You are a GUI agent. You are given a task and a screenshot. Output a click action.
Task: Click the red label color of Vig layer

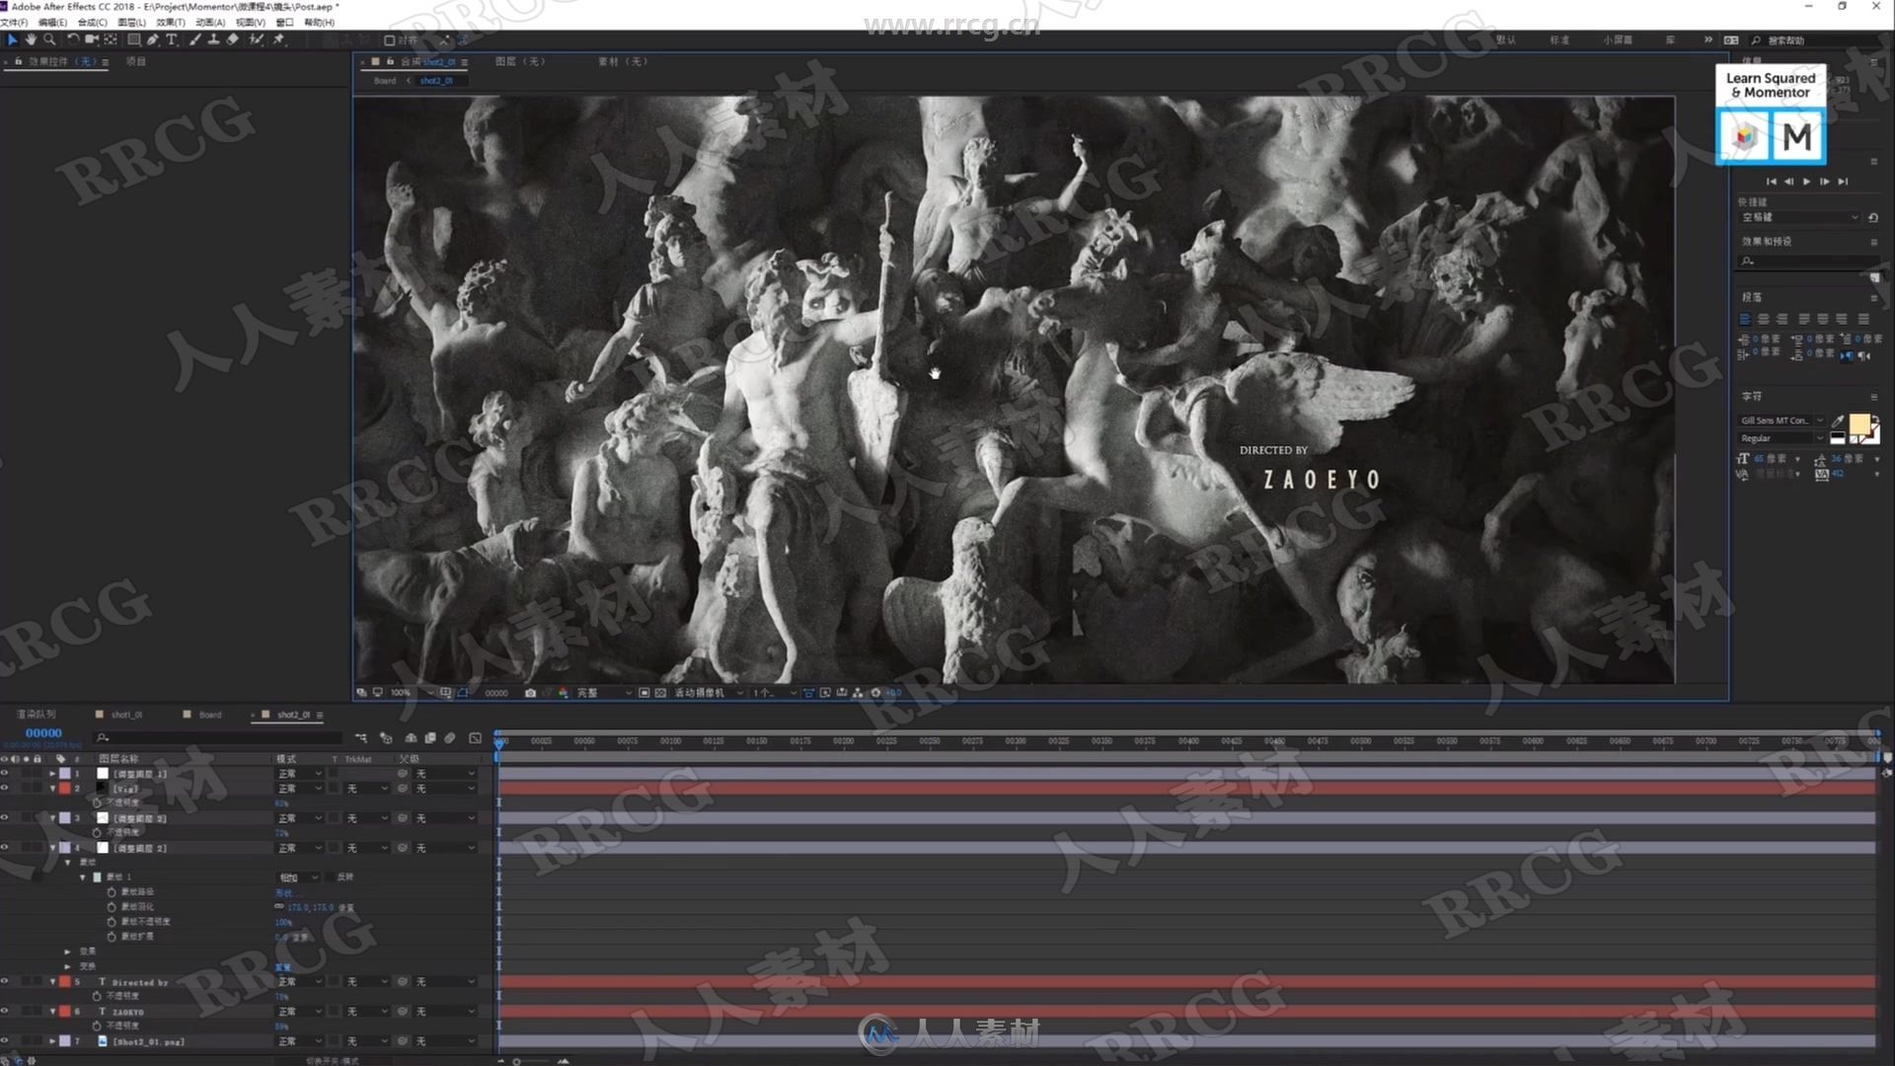(65, 789)
